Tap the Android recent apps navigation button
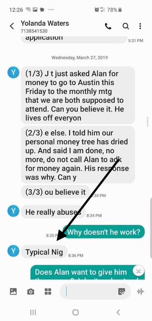 pos(33,312)
